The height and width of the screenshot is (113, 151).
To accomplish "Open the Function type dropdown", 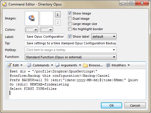I will tap(71, 57).
